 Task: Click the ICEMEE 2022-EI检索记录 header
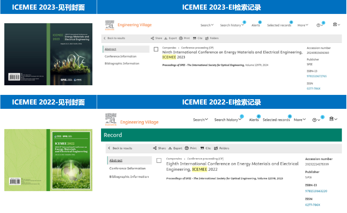click(221, 102)
